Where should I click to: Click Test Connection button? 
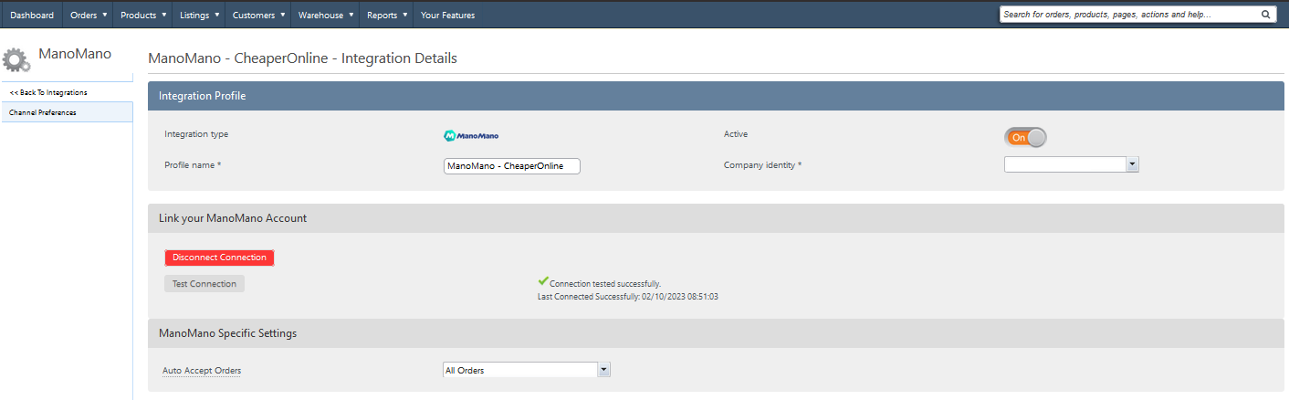[x=204, y=284]
